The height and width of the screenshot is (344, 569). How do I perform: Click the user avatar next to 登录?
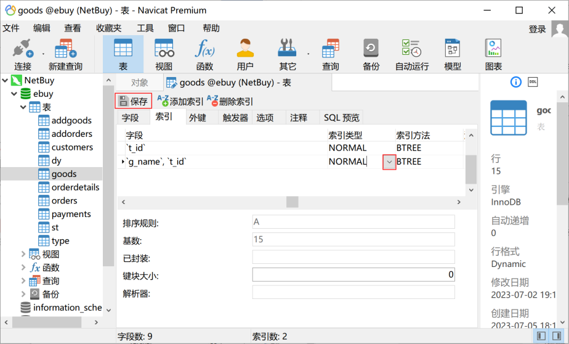click(559, 29)
